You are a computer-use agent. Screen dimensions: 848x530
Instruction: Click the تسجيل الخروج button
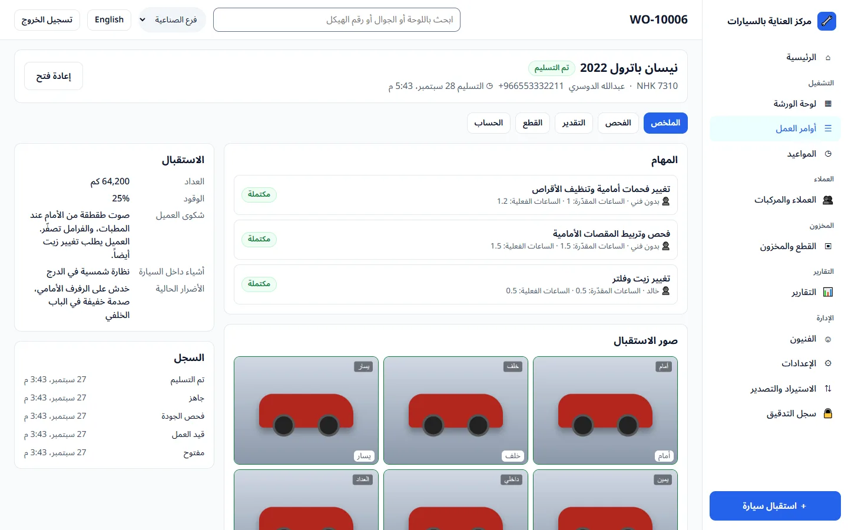47,20
